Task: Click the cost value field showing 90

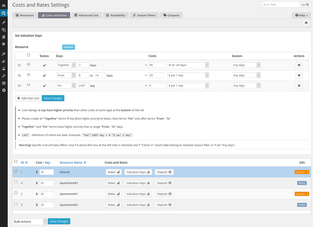Action: [157, 65]
